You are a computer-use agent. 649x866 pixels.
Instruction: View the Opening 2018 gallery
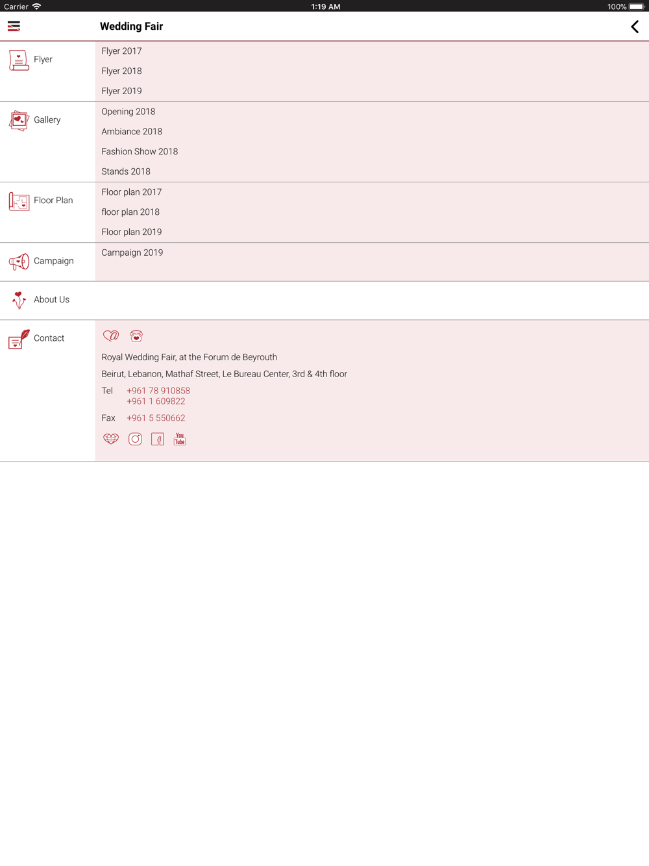[x=129, y=111]
